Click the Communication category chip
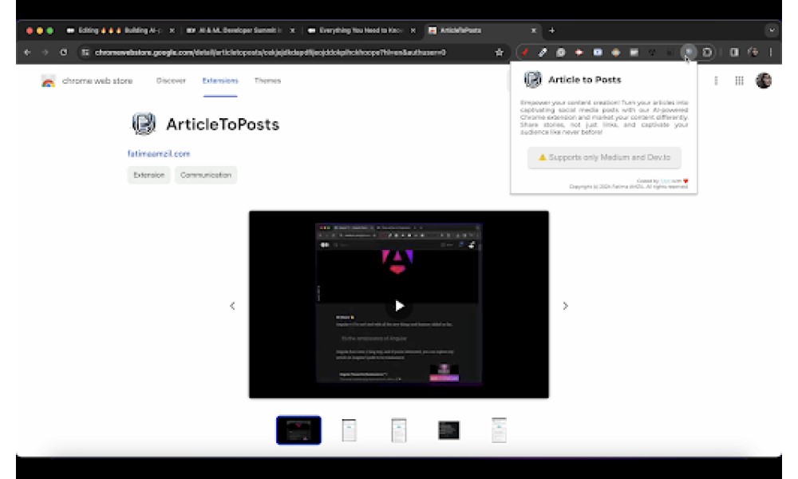Image resolution: width=798 pixels, height=479 pixels. click(206, 175)
